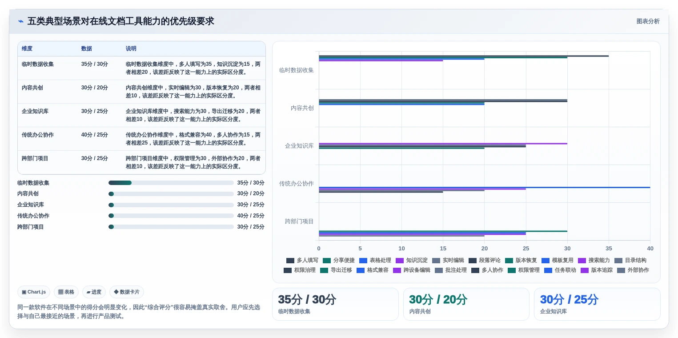Toggle the 搜索能力 legend series
Viewport: 678px width, 338px height.
(x=594, y=260)
